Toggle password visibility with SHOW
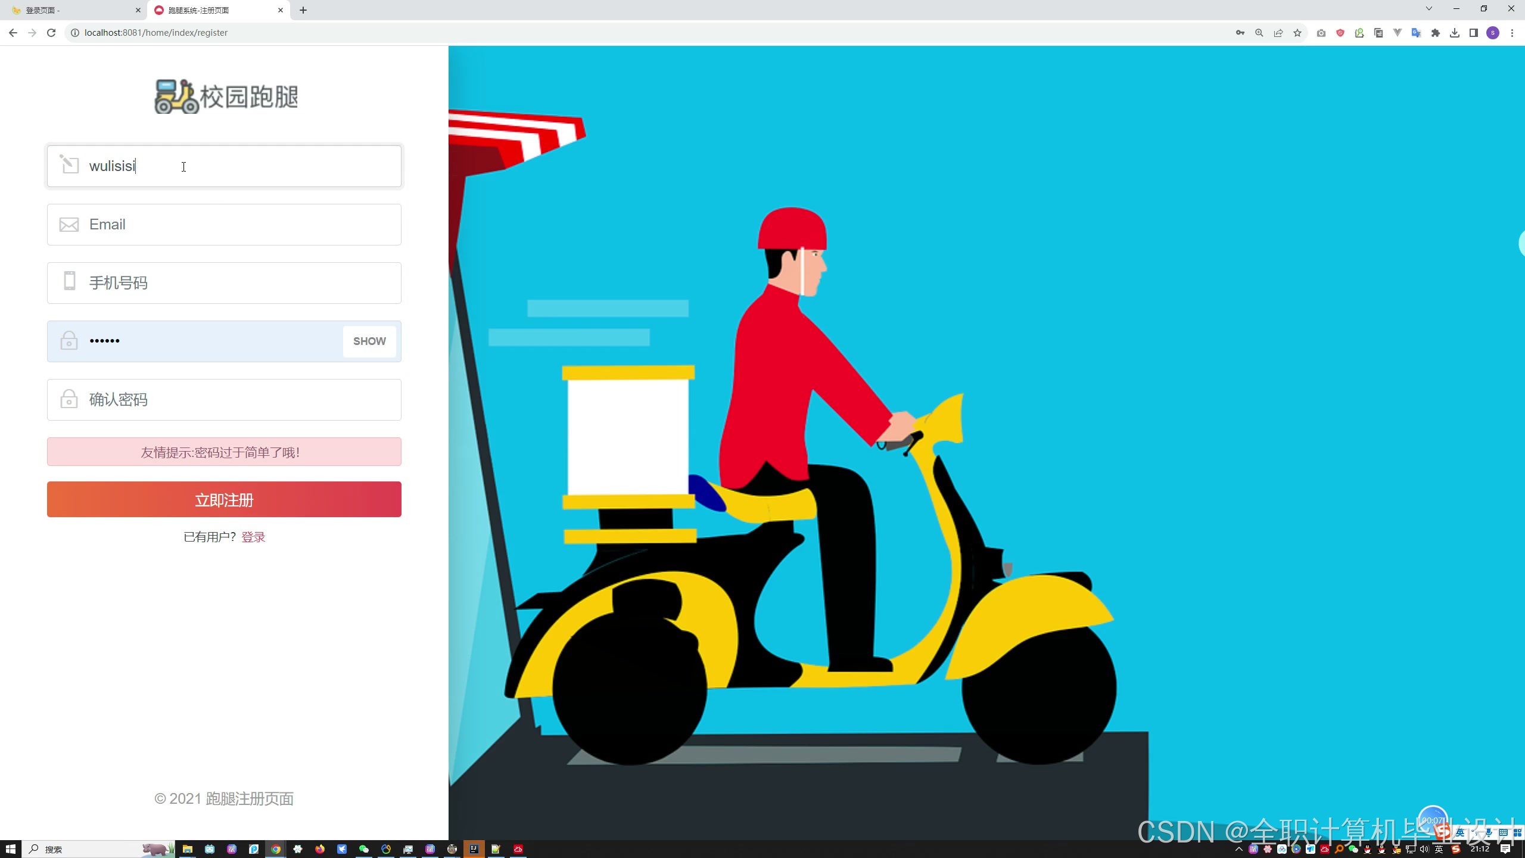The width and height of the screenshot is (1525, 858). (x=369, y=341)
